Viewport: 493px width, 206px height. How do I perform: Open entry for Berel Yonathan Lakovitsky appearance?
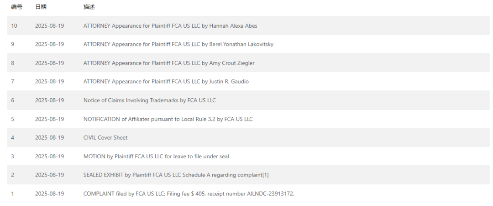[x=178, y=45]
